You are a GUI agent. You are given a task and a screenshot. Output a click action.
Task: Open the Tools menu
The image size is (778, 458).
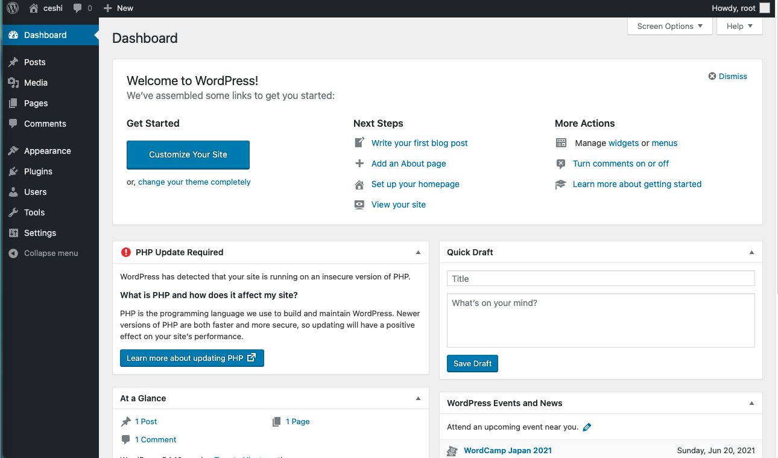tap(49, 212)
